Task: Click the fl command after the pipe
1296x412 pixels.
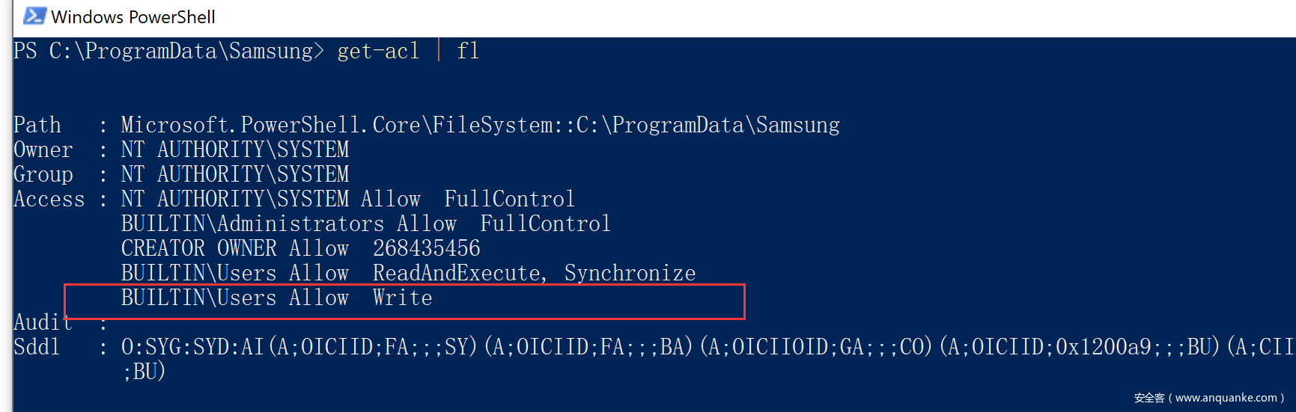Action: tap(468, 51)
